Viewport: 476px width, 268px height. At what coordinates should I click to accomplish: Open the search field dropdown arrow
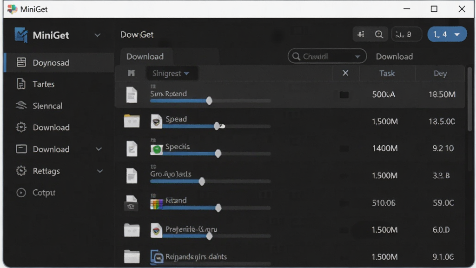coord(357,57)
